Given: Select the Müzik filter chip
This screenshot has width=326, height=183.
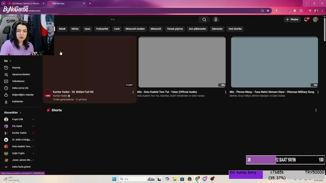Looking at the screenshot, I should point(62,29).
